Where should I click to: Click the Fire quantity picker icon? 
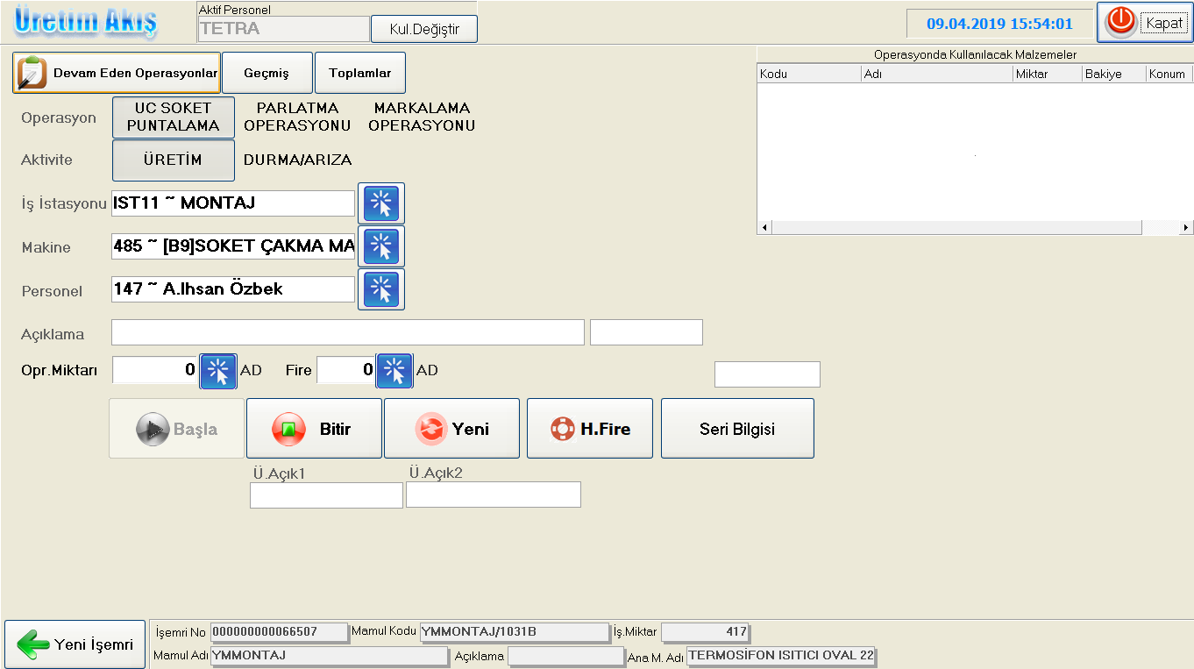[x=394, y=371]
